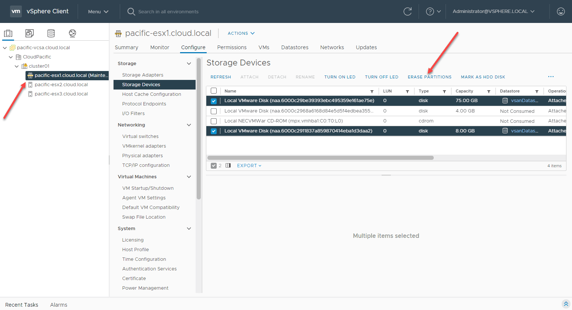
Task: Switch to the Monitor tab
Action: (160, 47)
